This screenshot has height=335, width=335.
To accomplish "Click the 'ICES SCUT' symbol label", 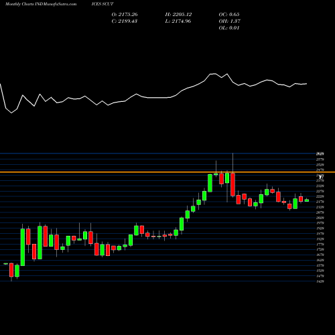I will (x=103, y=4).
